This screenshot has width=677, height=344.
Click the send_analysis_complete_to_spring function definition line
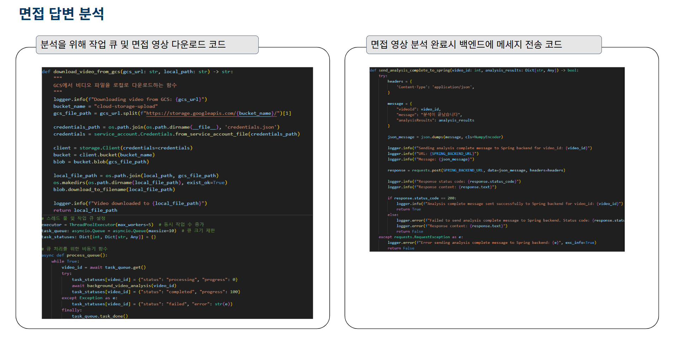(474, 70)
